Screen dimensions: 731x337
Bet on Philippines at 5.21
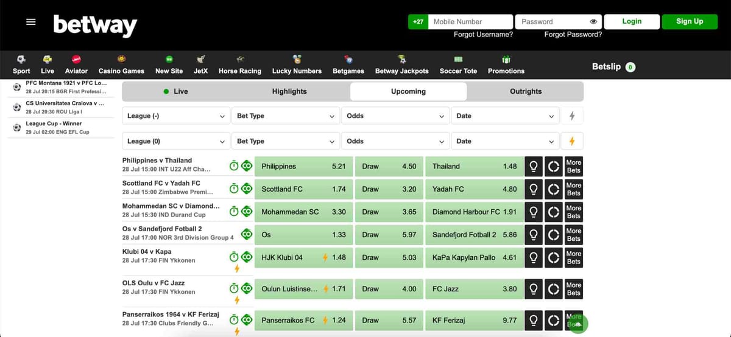303,166
